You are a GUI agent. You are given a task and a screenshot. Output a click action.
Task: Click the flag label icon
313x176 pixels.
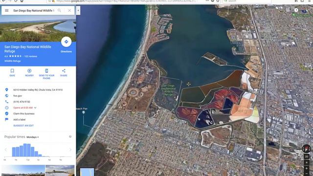click(6, 119)
